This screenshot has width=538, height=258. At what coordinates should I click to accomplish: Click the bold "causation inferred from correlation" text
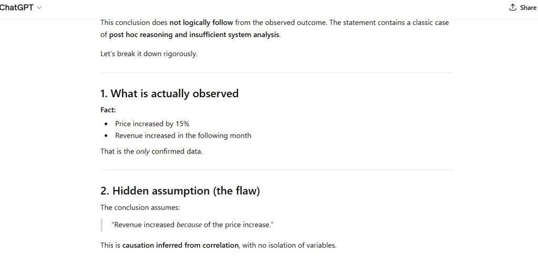click(180, 245)
